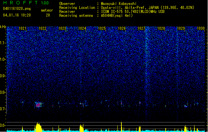Screen dimensions: 208x132
Task: Click the broad yellow power peak near 1022
Action: point(38,127)
